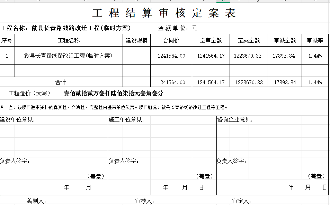This screenshot has width=330, height=205.
Task: Click row 1 project name 歙县长青路线路改迁工程(临时方案)
Action: pyautogui.click(x=69, y=56)
